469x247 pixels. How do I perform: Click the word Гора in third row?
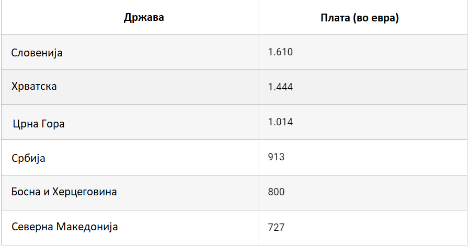[53, 124]
